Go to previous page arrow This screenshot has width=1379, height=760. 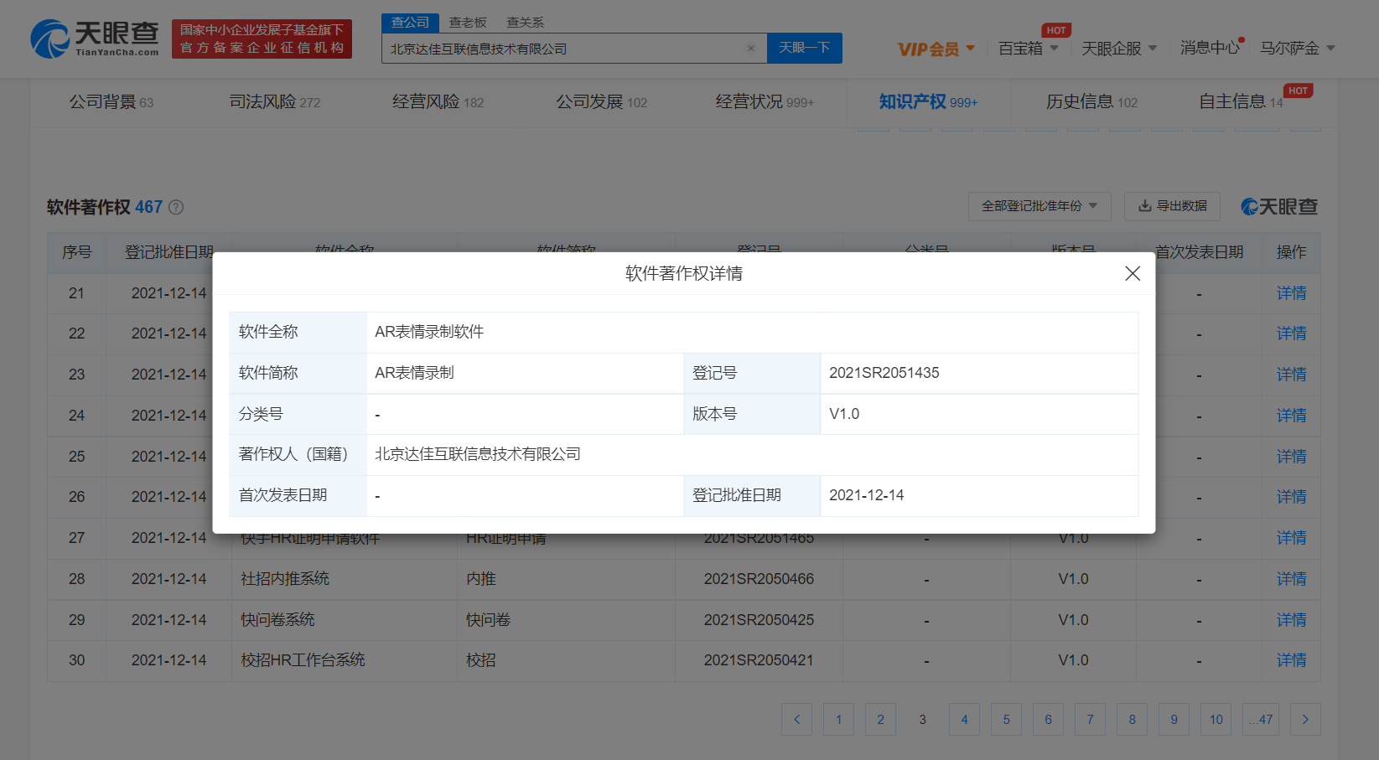[796, 719]
